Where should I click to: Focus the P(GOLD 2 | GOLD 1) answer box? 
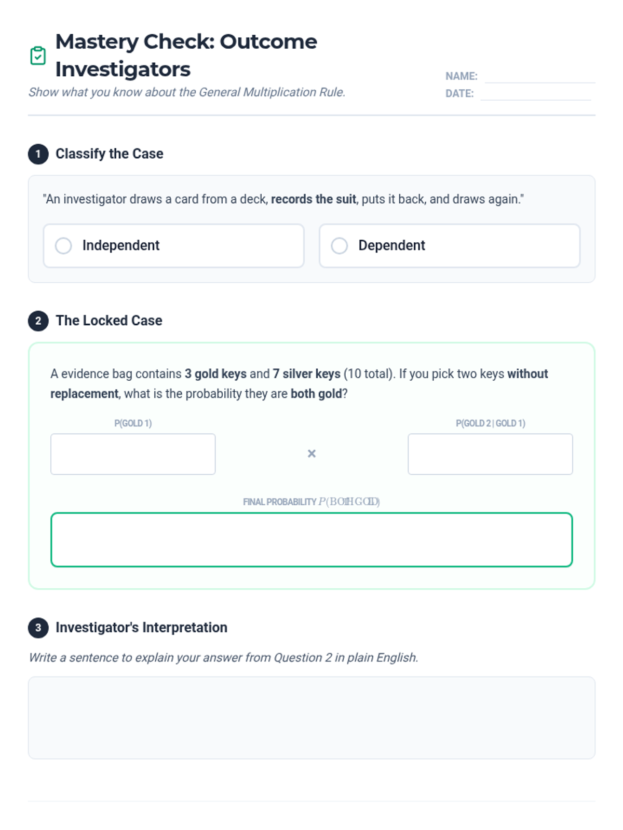pyautogui.click(x=490, y=454)
